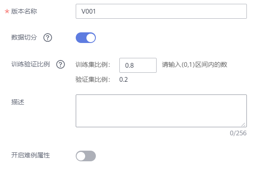
Task: Click the red required asterisk by 版本名称
Action: click(x=7, y=11)
